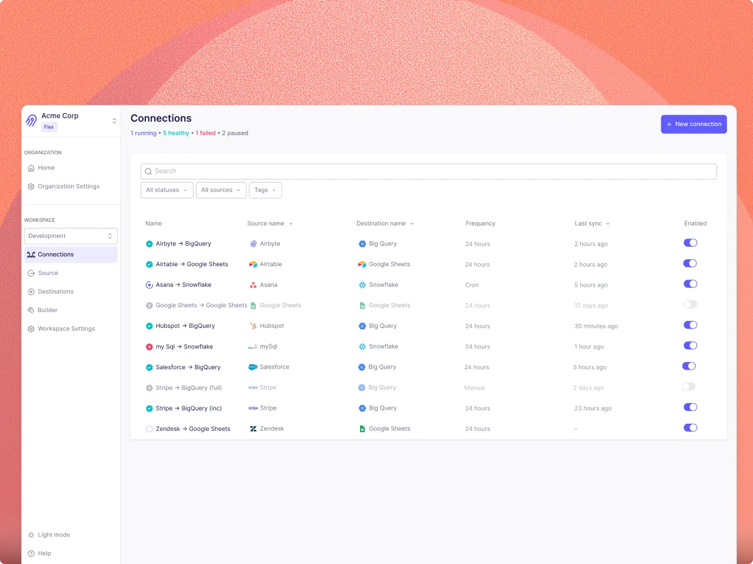
Task: Click the 'Cron' frequency cell
Action: coord(472,285)
